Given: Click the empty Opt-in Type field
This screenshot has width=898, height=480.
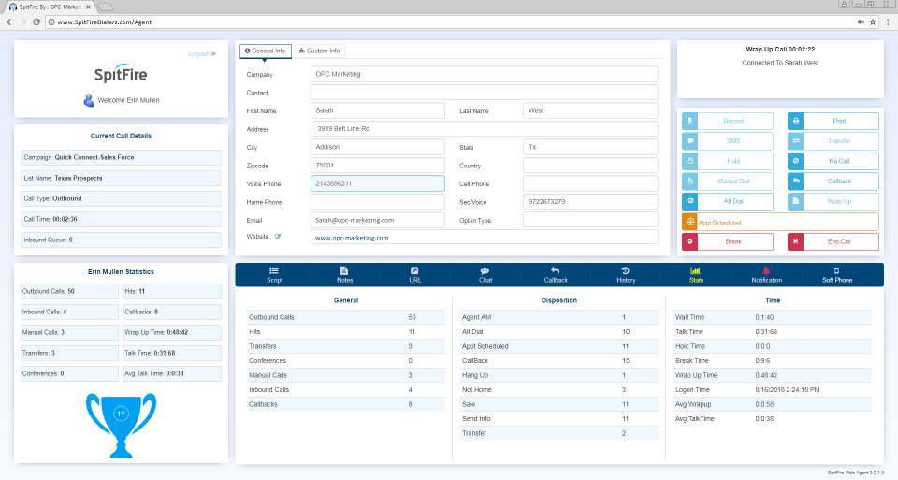Looking at the screenshot, I should pyautogui.click(x=590, y=220).
